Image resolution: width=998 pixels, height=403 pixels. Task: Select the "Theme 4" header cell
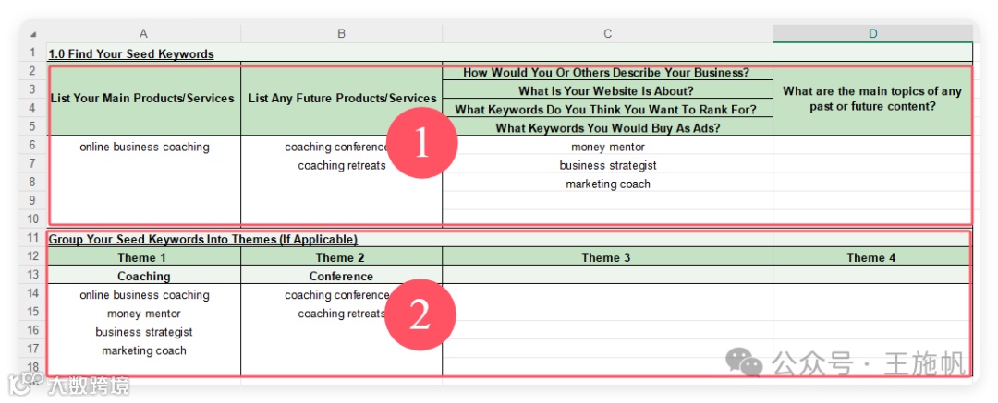pos(870,258)
